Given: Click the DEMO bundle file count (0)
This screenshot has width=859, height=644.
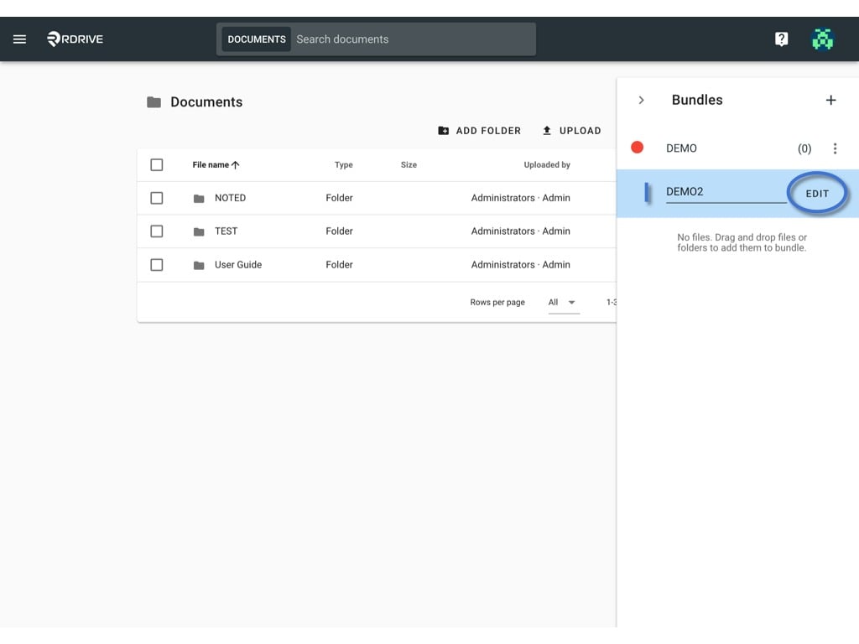Looking at the screenshot, I should tap(804, 148).
